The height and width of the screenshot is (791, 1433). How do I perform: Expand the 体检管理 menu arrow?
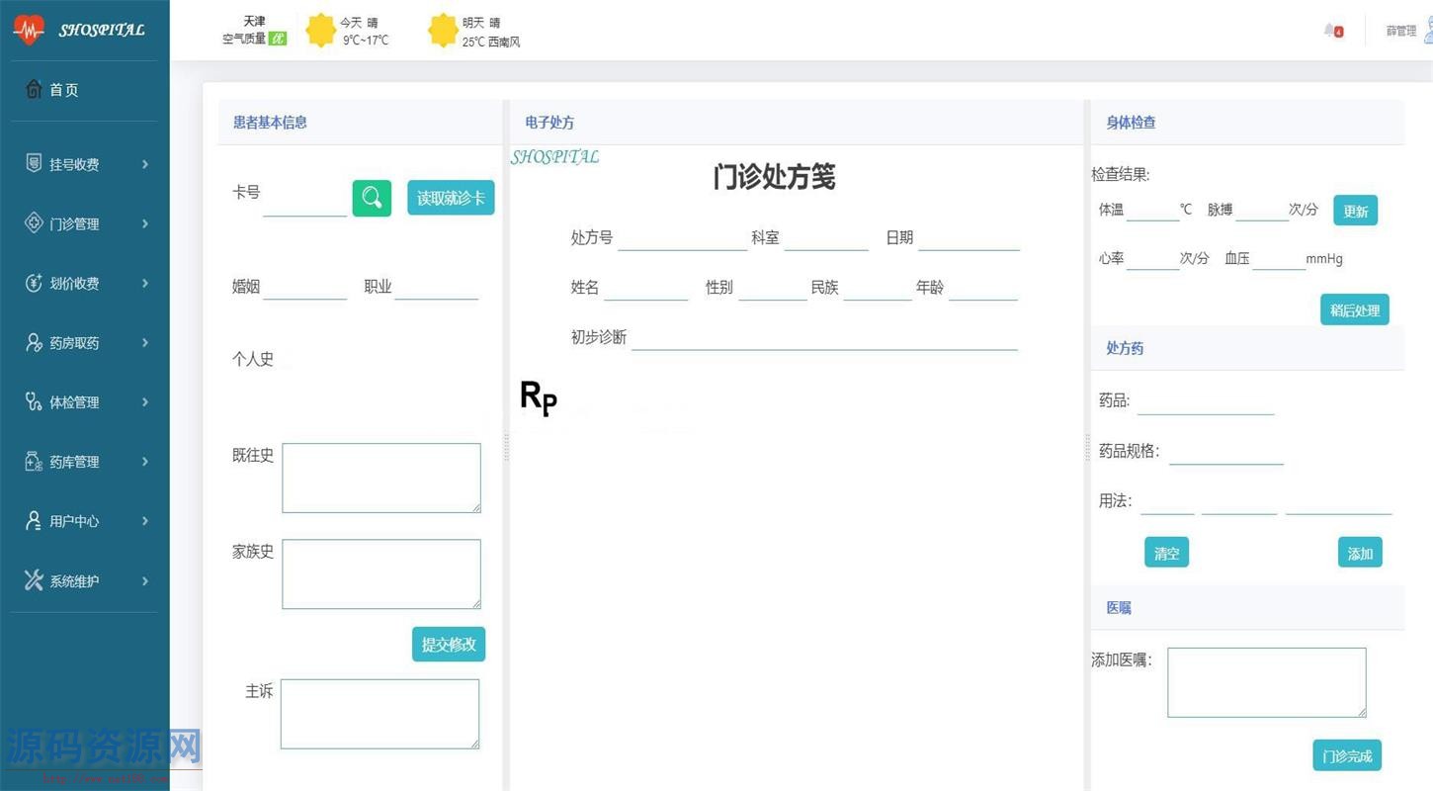click(x=145, y=401)
